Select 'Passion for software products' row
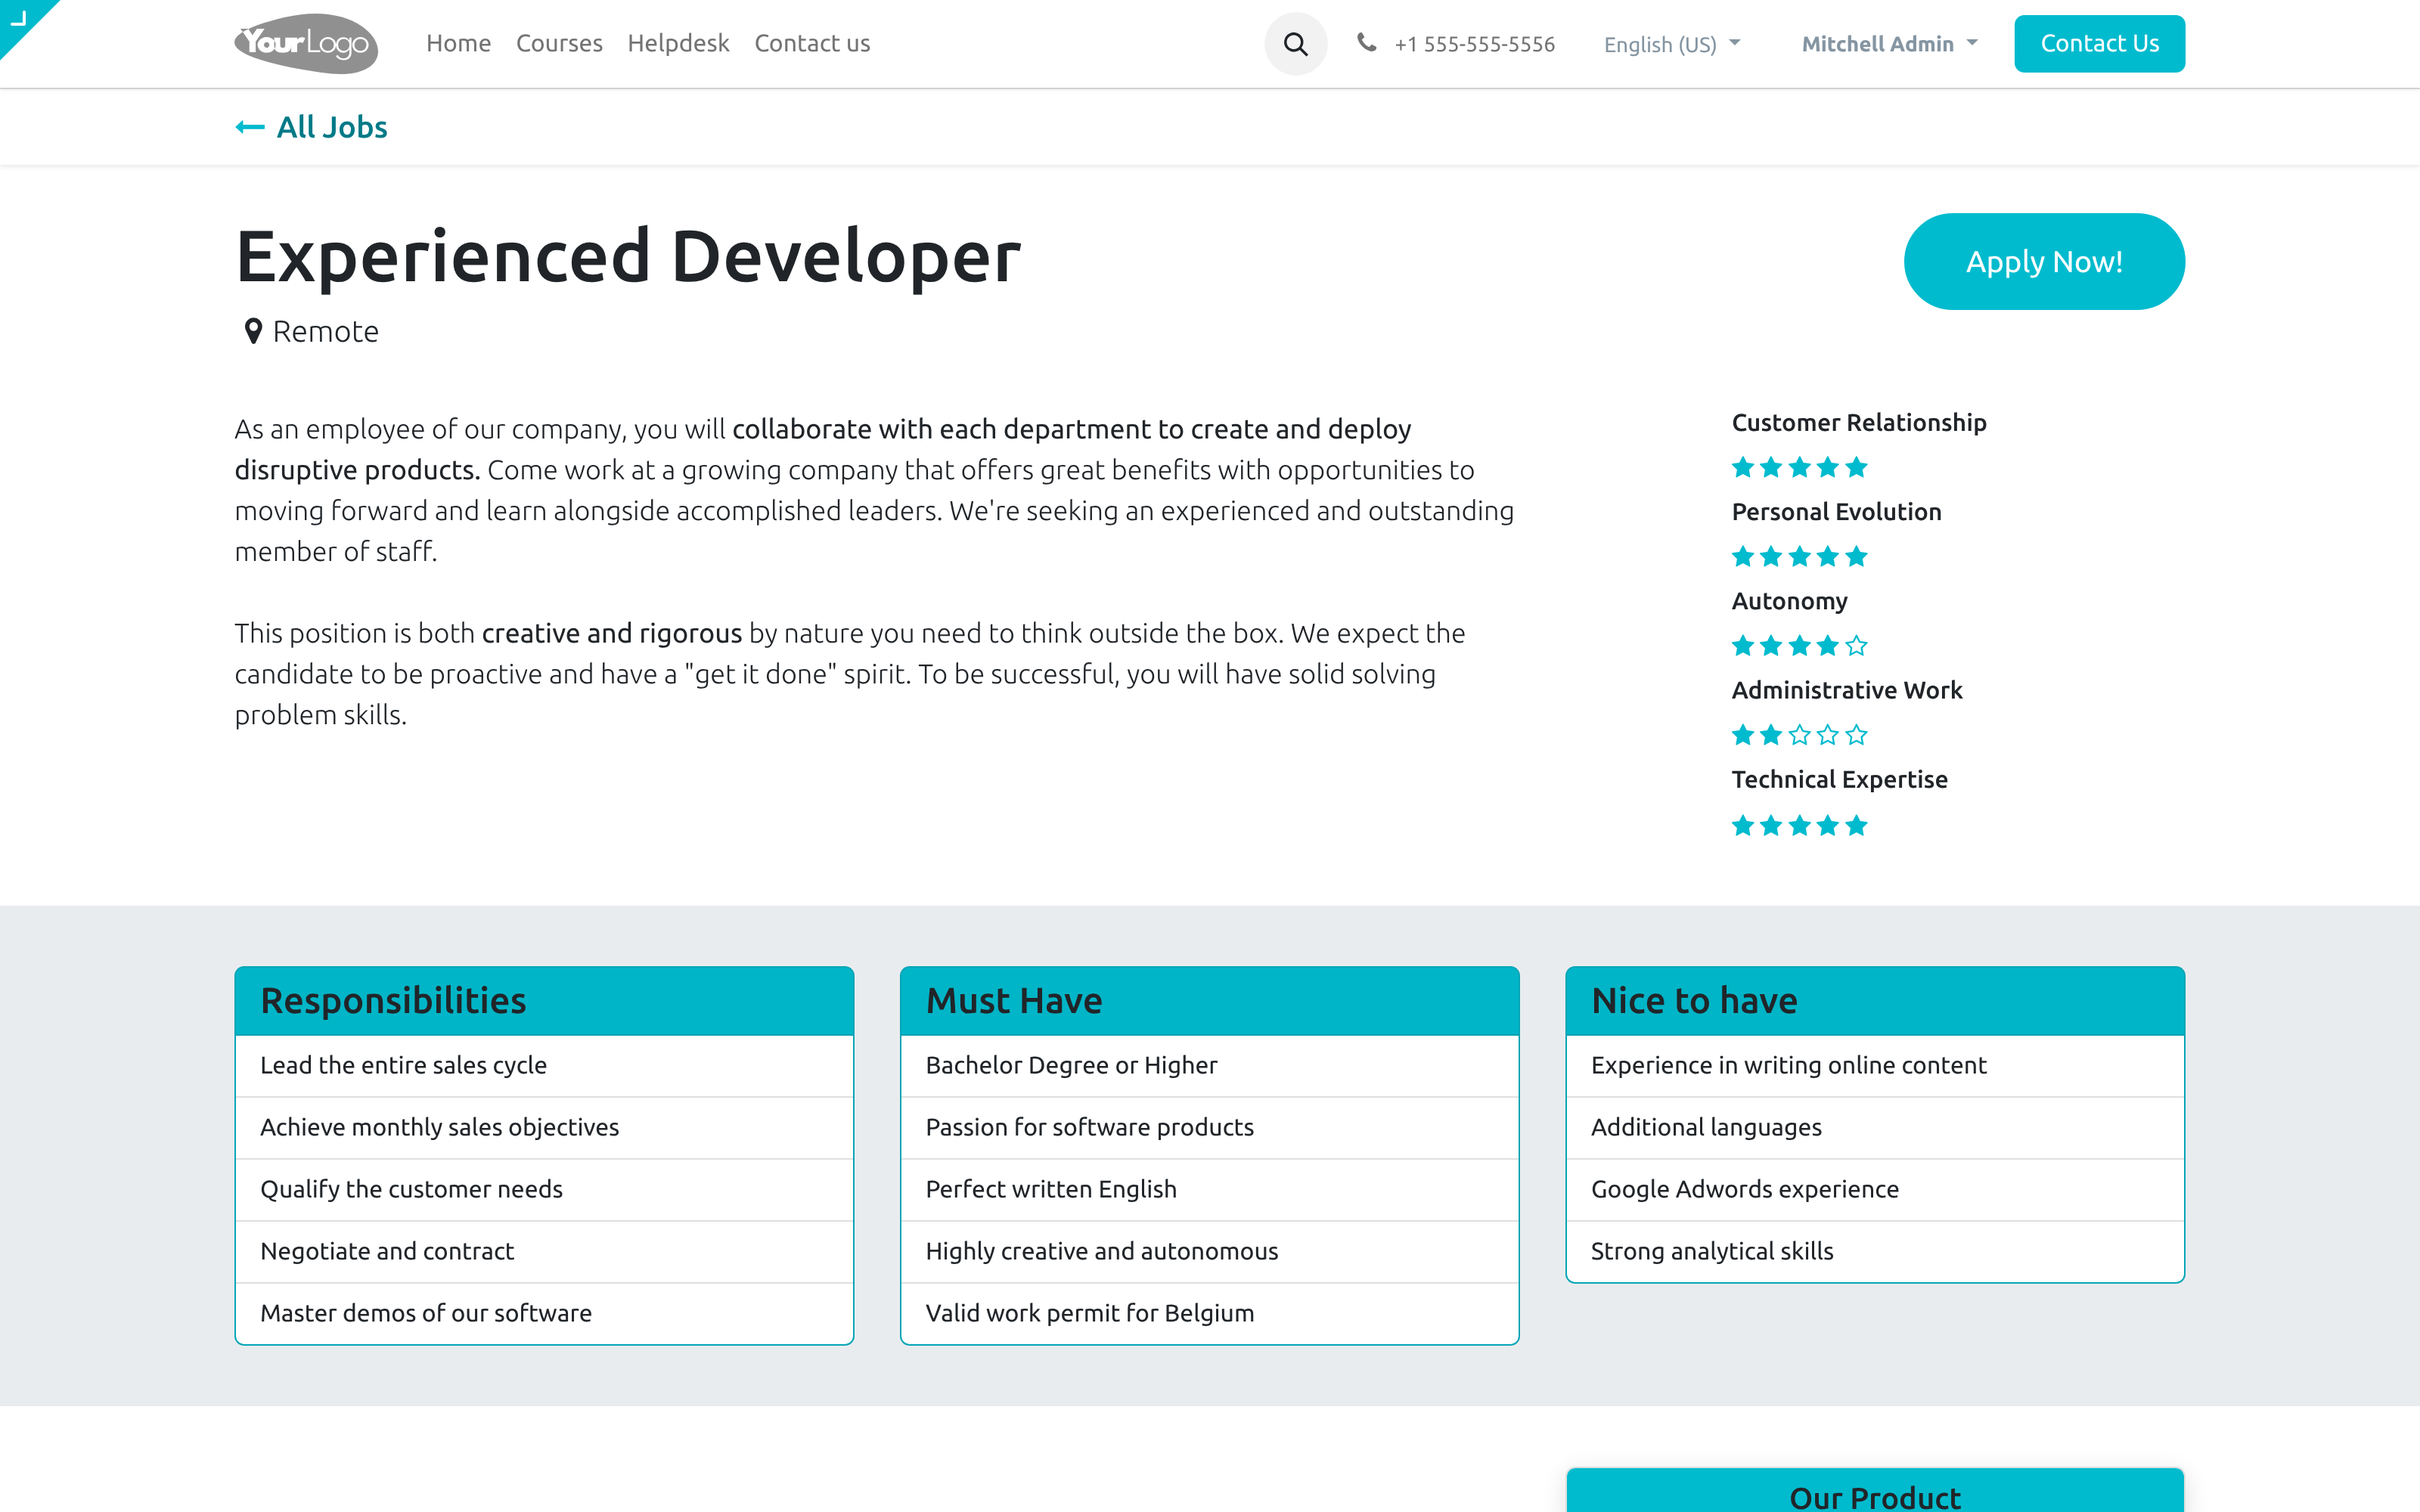 point(1209,1128)
